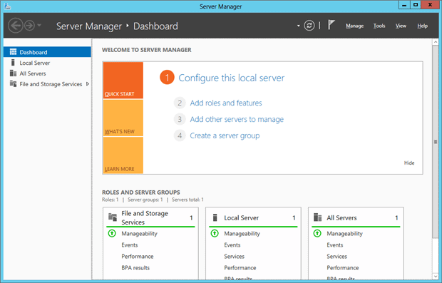Image resolution: width=442 pixels, height=283 pixels.
Task: Expand the File and Storage Services arrow
Action: click(x=88, y=84)
